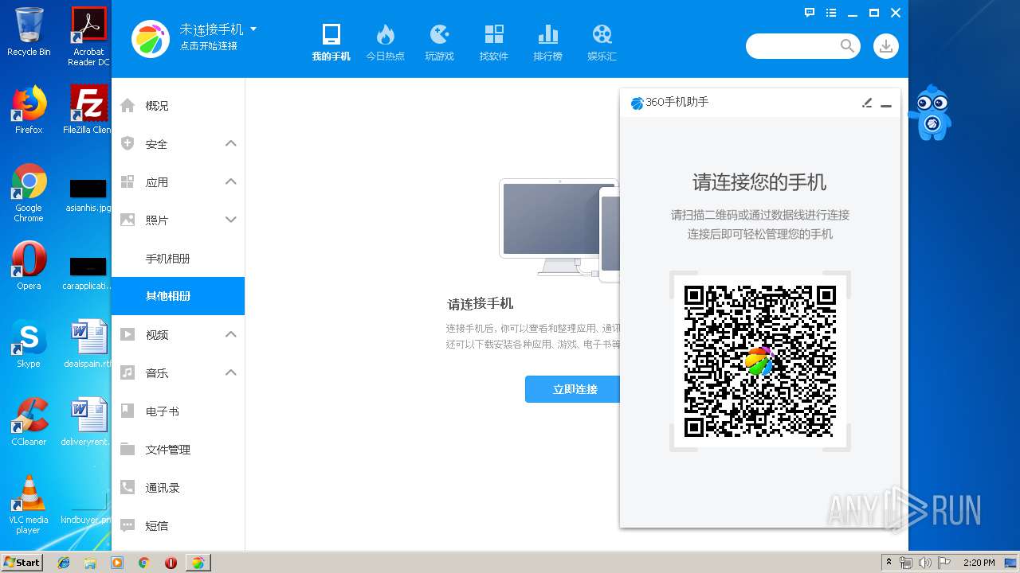The height and width of the screenshot is (573, 1020).
Task: Select 其他相册 sub-item
Action: pyautogui.click(x=178, y=296)
